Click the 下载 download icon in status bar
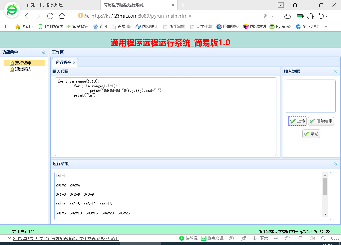Screen dimensions: 341x245 tap(260, 238)
